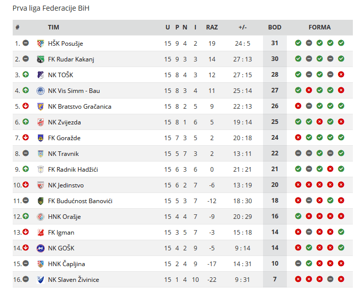Click the FK Igman club crest

[x=41, y=233]
